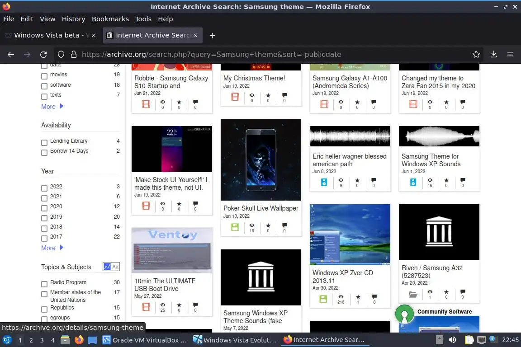Open the tracking protection shield icon
Image resolution: width=521 pixels, height=347 pixels.
[61, 54]
